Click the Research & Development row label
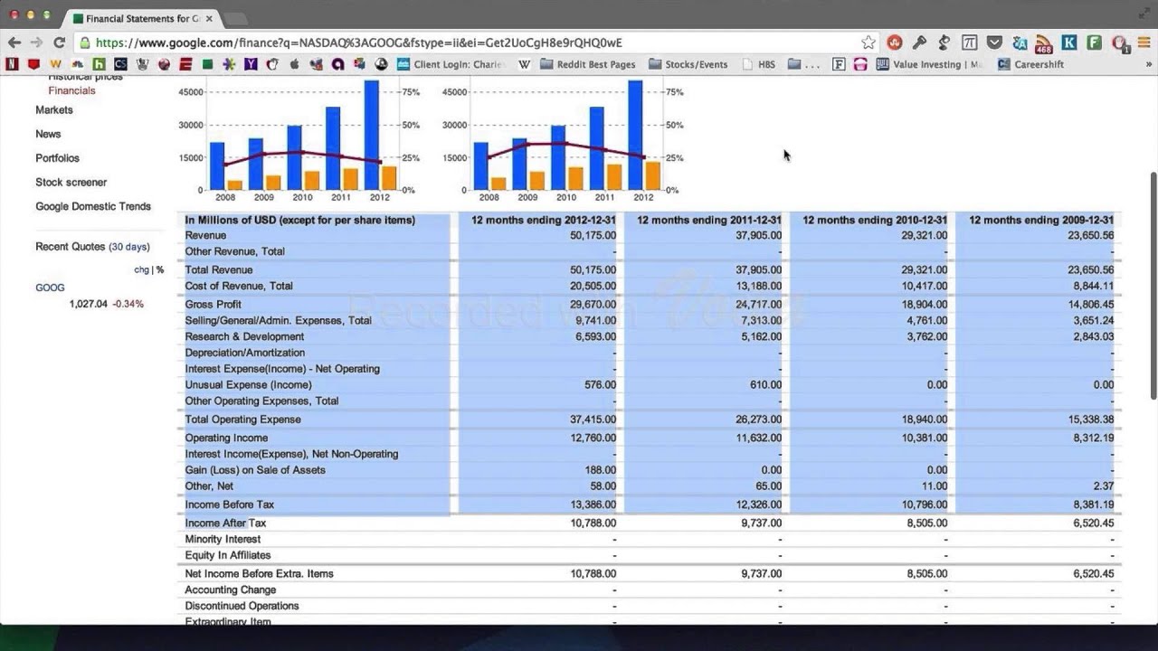Screen dimensions: 1158x651 (244, 336)
